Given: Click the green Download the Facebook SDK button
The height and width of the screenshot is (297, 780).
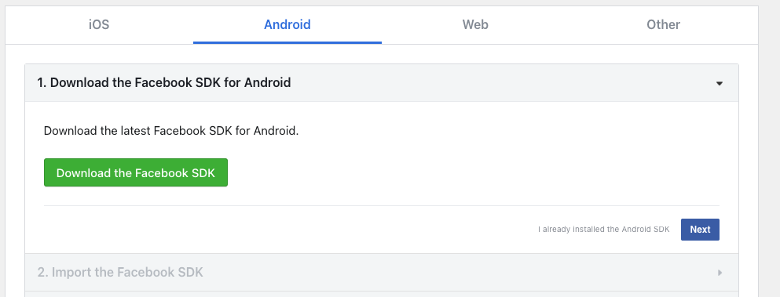Looking at the screenshot, I should [136, 173].
